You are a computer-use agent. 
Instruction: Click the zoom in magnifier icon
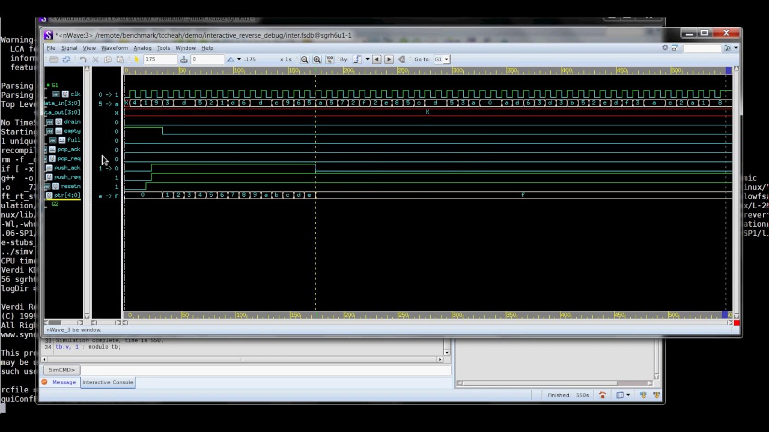coord(317,59)
